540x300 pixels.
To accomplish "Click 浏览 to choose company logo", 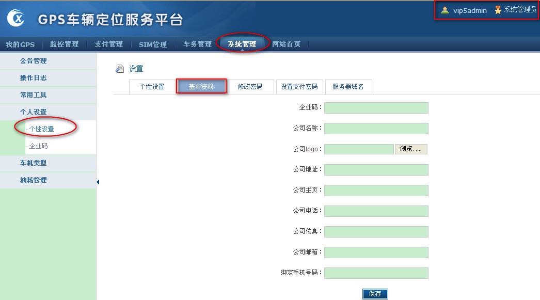I will tap(411, 149).
